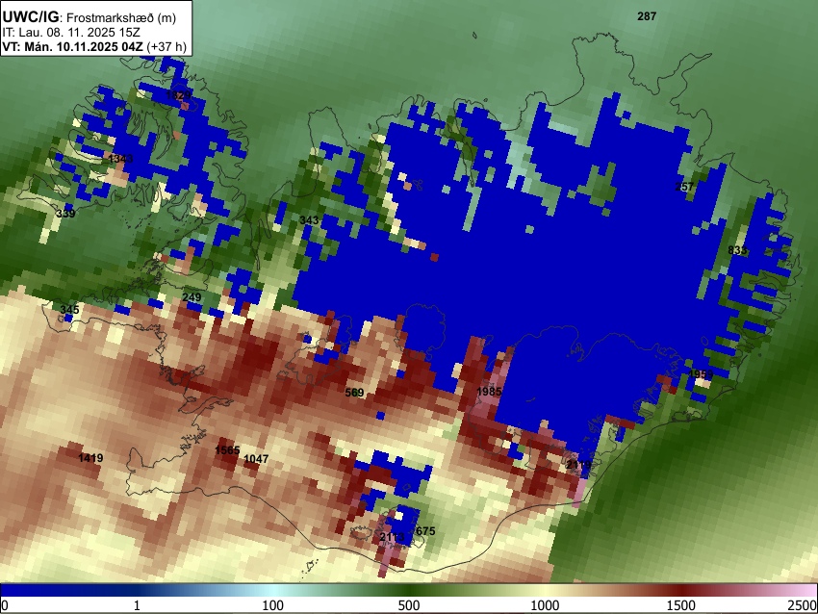
Task: Click the map value label "257"
Action: coord(684,187)
